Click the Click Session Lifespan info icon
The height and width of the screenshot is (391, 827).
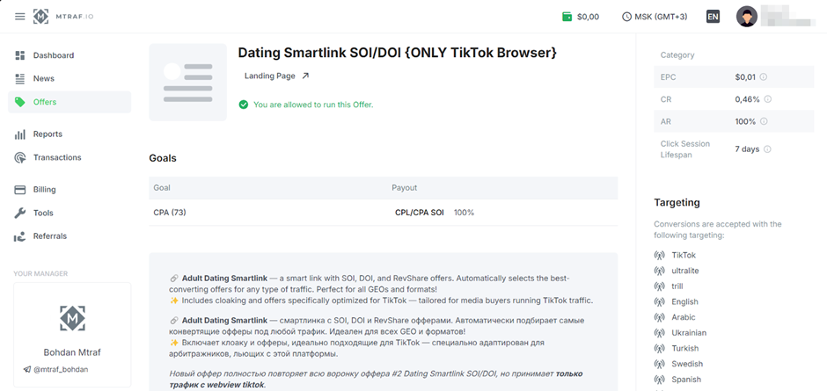pyautogui.click(x=767, y=149)
